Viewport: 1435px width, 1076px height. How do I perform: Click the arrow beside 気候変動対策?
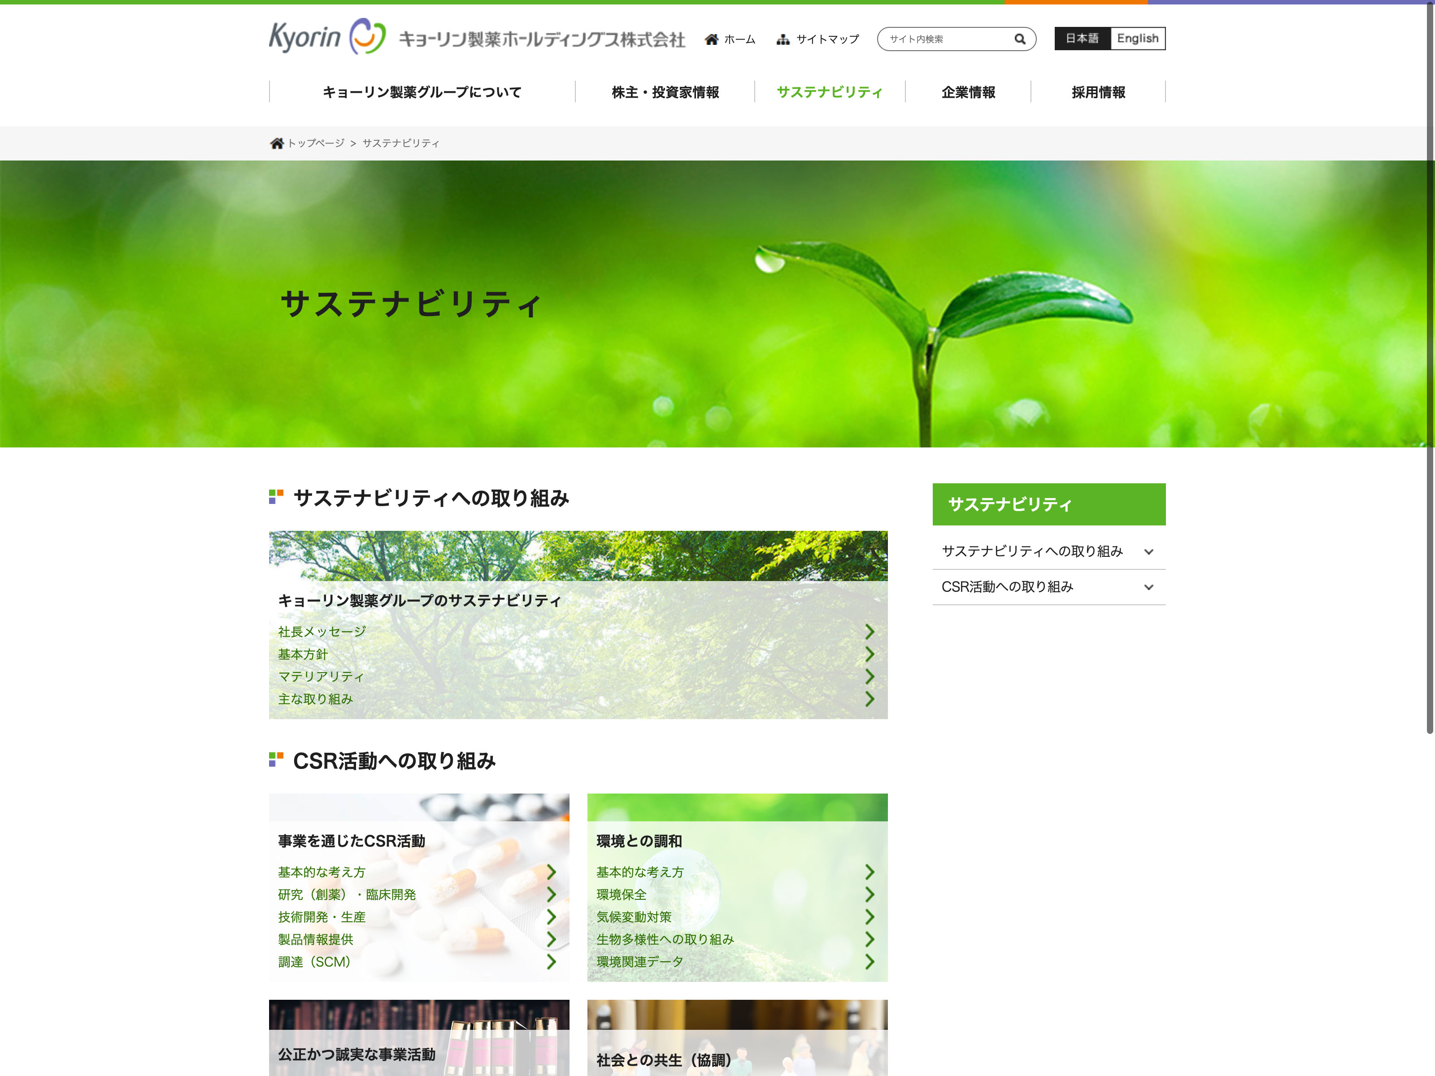pos(870,917)
